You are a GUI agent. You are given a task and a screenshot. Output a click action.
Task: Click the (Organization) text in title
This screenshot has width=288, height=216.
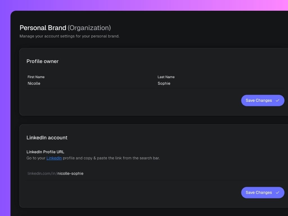pyautogui.click(x=89, y=28)
